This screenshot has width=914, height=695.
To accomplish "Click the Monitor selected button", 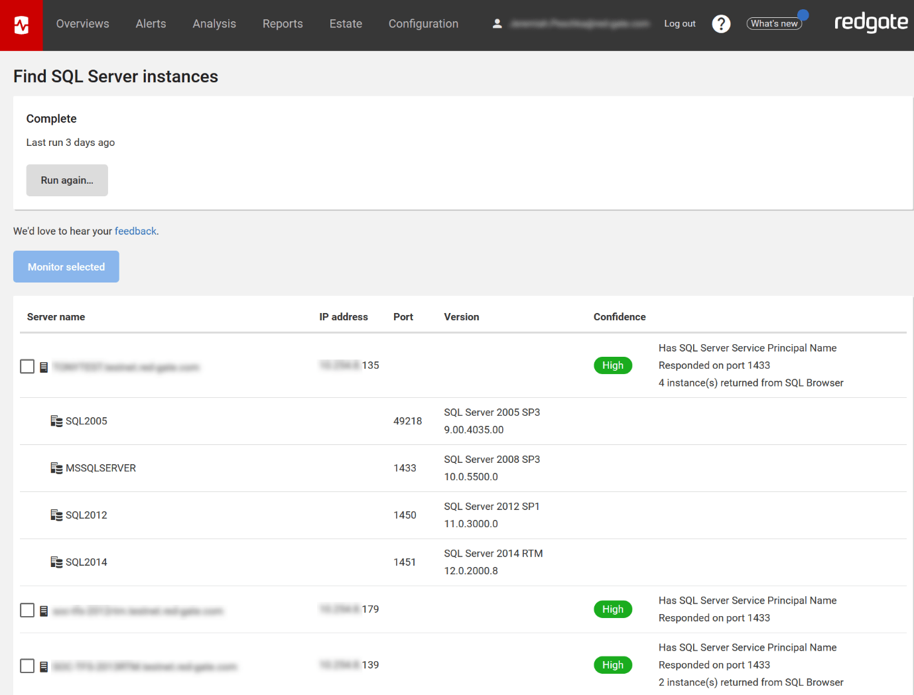I will [66, 267].
